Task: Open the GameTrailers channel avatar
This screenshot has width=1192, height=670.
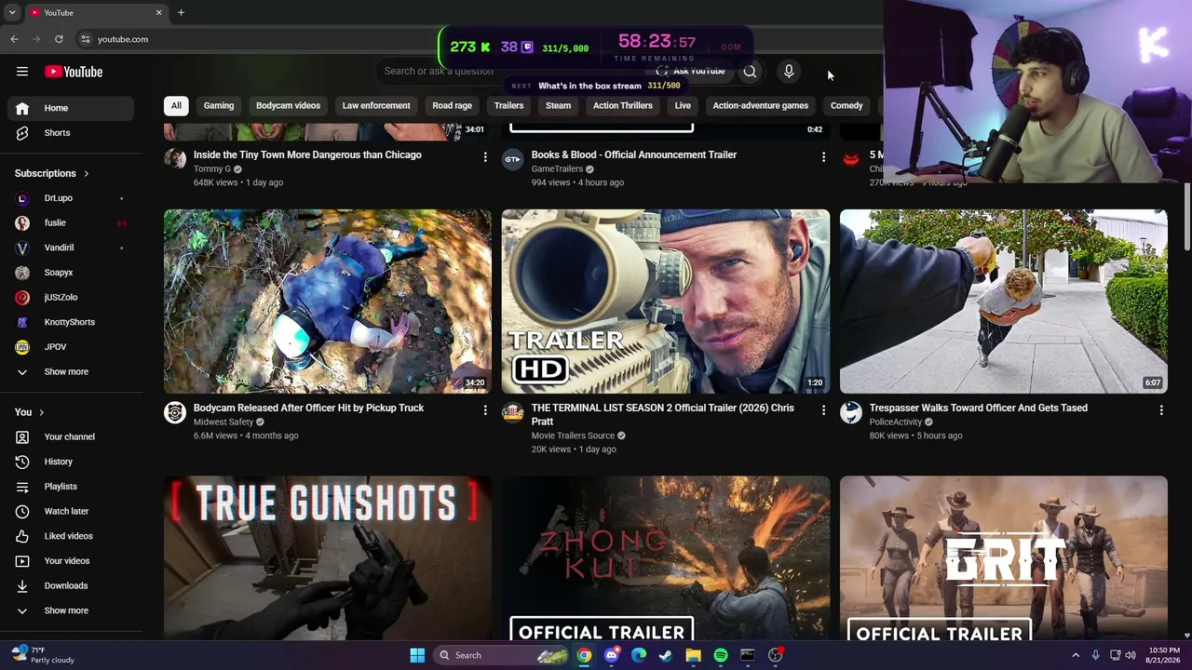Action: click(513, 159)
